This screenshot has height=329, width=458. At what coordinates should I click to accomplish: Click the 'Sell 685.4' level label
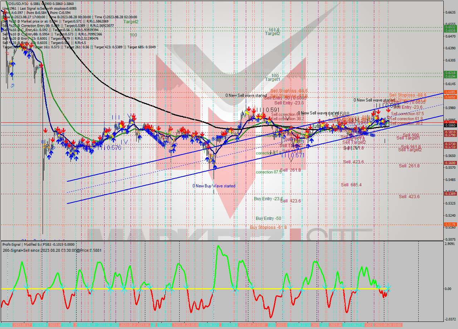351,185
